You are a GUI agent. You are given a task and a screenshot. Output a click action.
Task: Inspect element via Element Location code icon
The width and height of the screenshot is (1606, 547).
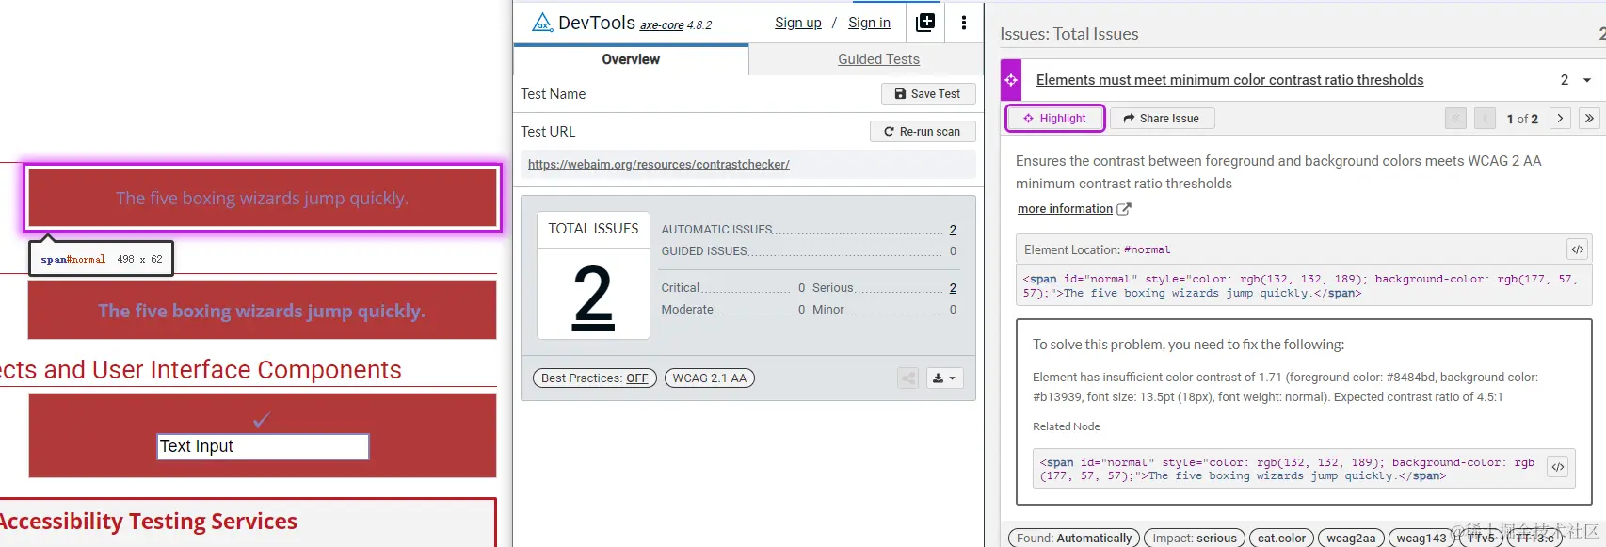(x=1578, y=249)
